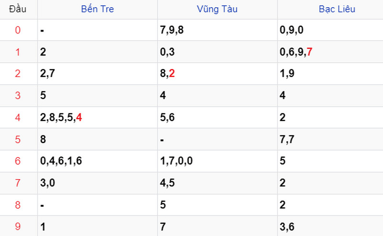Select the red row header 5
This screenshot has width=383, height=236.
[18, 139]
